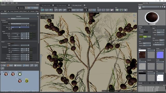Click the first Scene toolbar icon
Image resolution: width=166 pixels, height=93 pixels.
[56, 10]
